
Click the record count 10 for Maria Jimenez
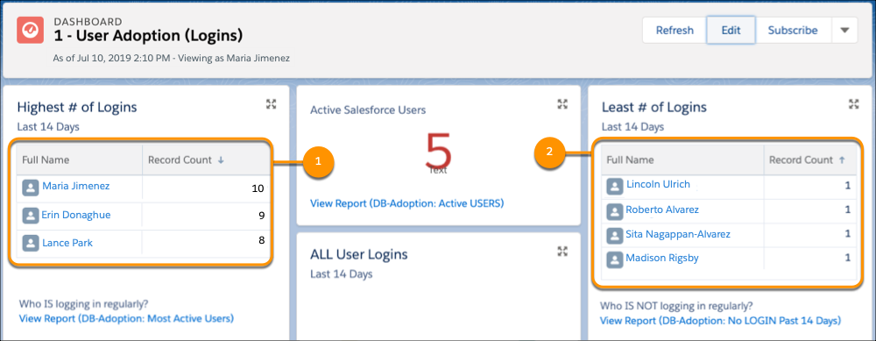point(258,188)
